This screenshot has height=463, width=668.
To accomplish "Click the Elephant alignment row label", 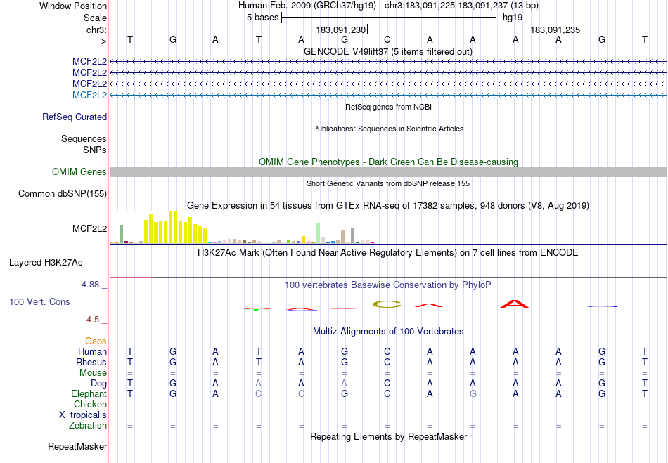I will click(x=89, y=393).
